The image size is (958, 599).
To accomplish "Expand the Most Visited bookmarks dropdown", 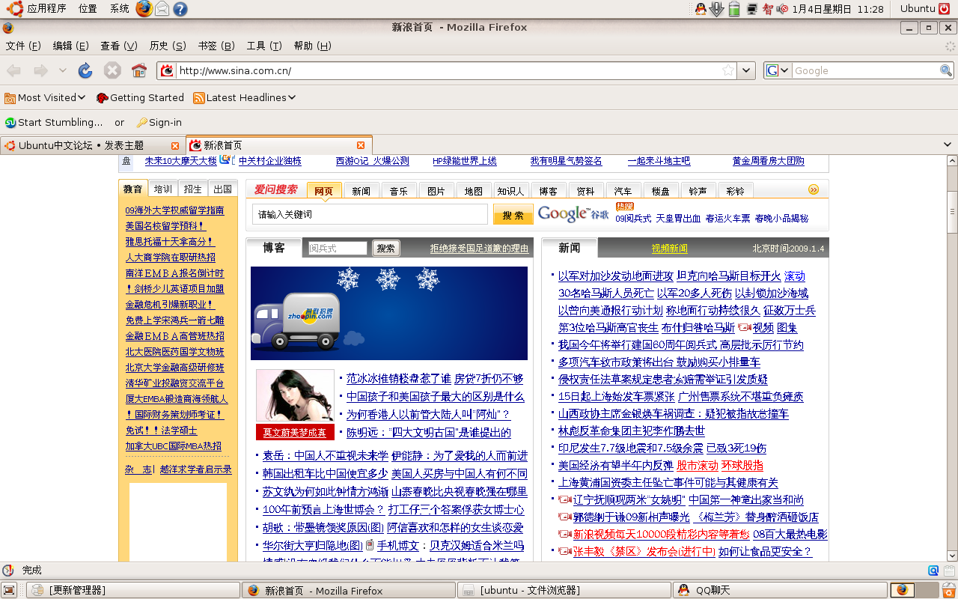I will pyautogui.click(x=82, y=97).
